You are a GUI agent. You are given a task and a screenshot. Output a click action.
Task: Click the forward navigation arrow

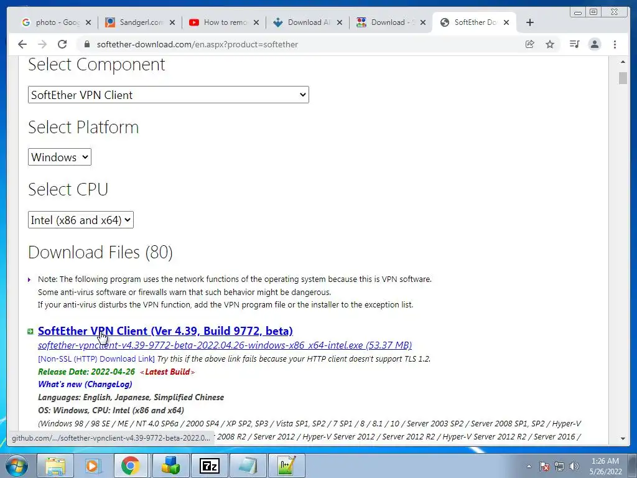coord(42,44)
